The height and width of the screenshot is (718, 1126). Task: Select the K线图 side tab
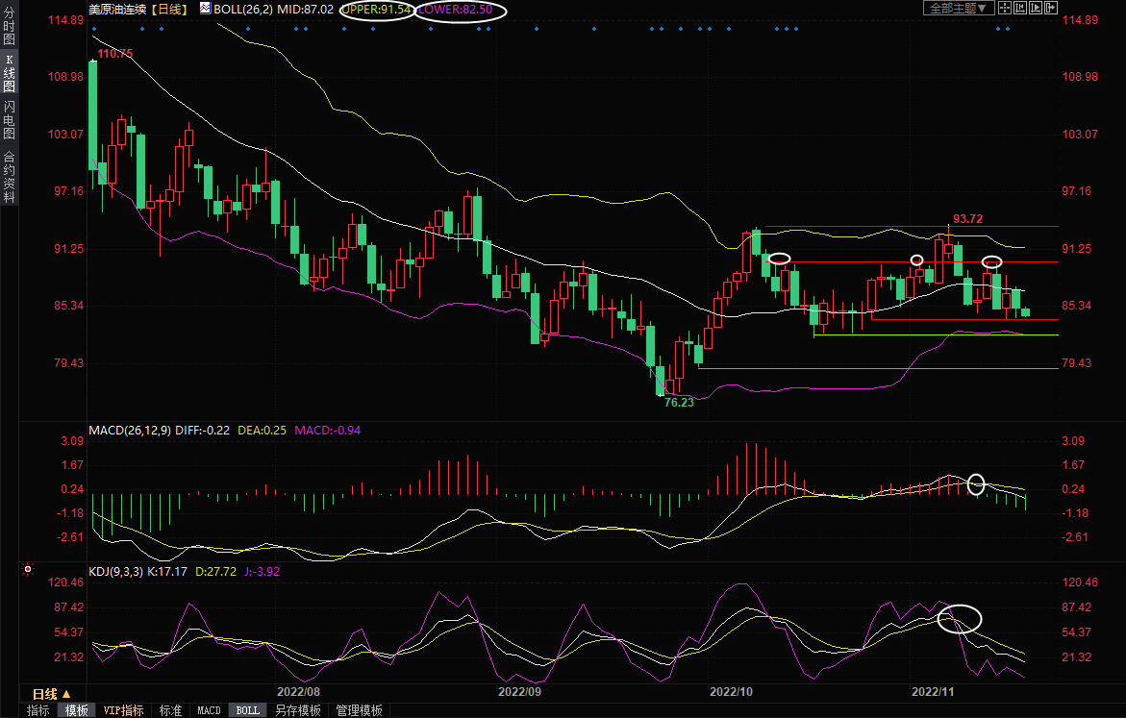(9, 73)
